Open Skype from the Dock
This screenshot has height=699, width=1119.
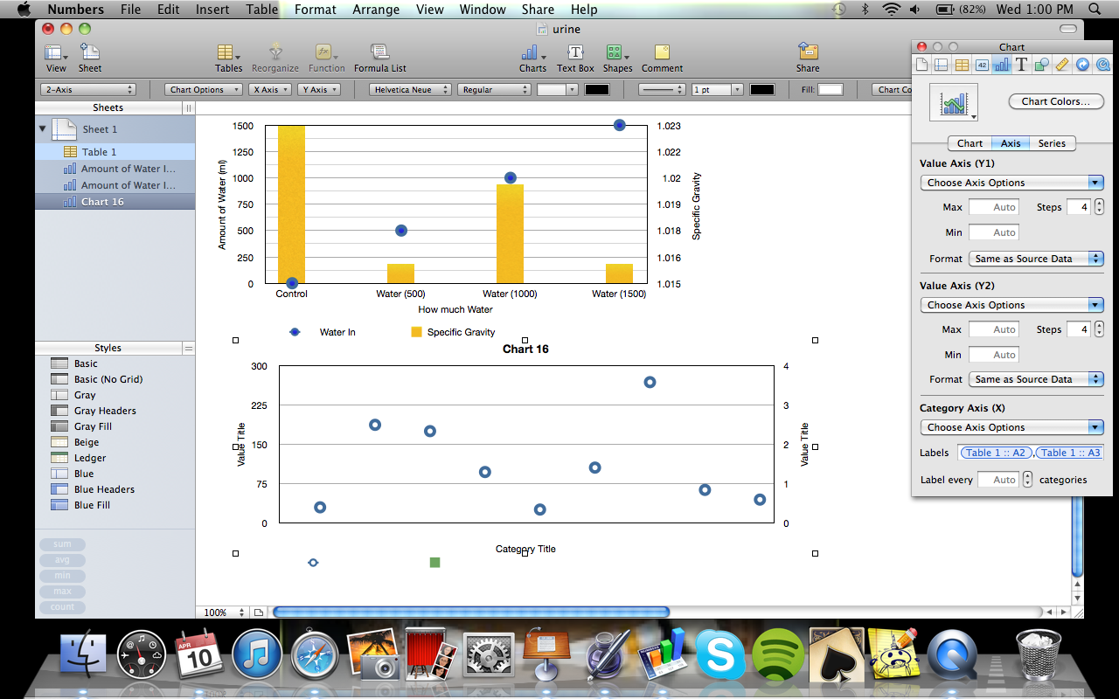[720, 654]
